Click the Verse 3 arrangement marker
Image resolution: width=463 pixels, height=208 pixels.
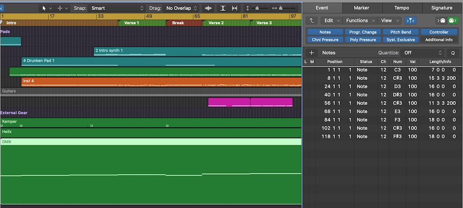[276, 23]
